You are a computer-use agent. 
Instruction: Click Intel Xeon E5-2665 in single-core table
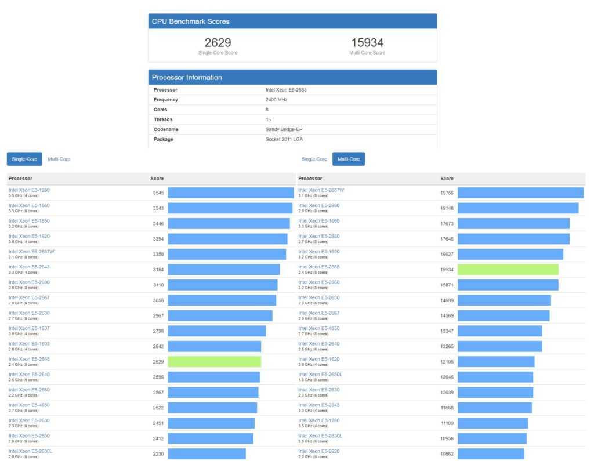click(x=29, y=359)
